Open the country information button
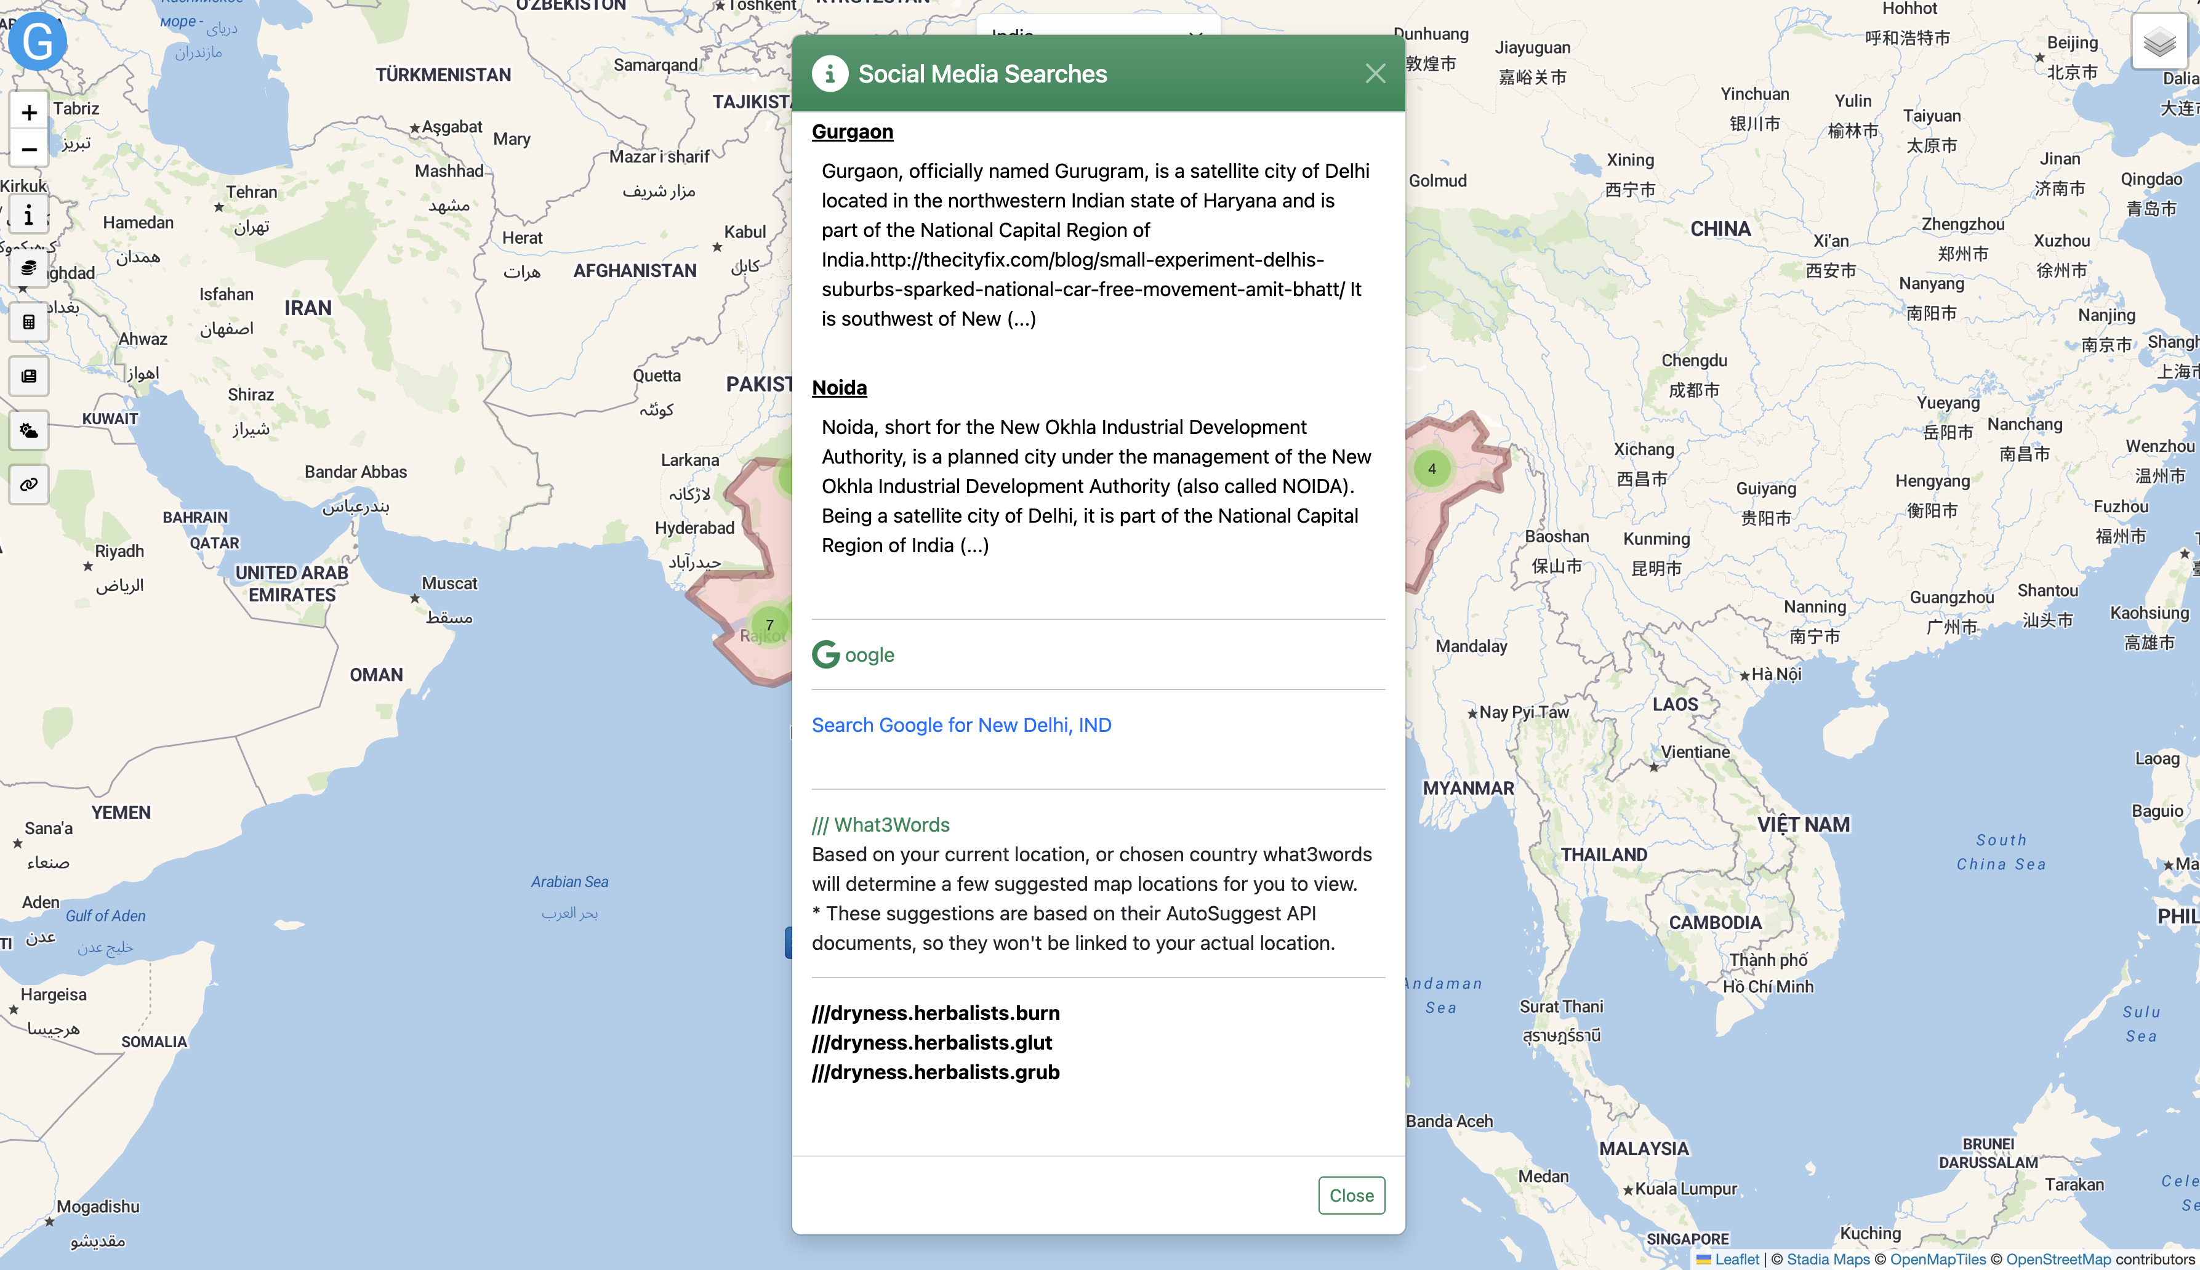The image size is (2200, 1270). pos(29,215)
